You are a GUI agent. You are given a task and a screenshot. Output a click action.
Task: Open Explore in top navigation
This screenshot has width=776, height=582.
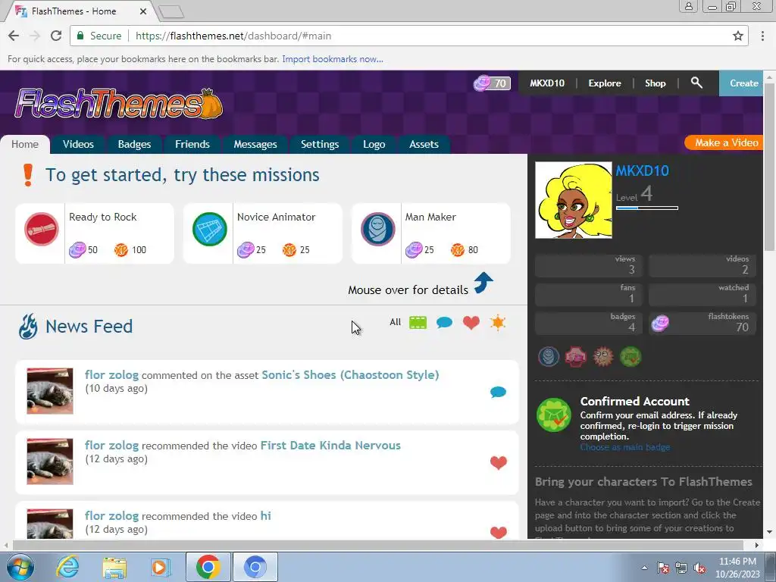pyautogui.click(x=604, y=83)
